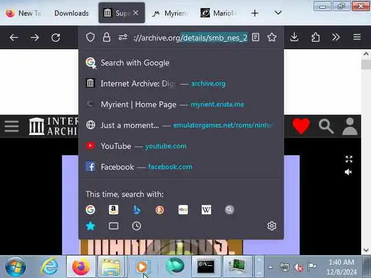The image size is (371, 278).
Task: Click scrollbar down arrow
Action: (366, 250)
